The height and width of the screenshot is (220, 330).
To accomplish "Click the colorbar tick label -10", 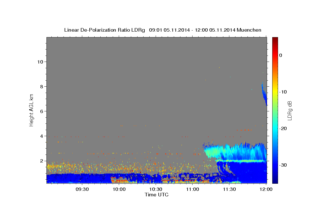I will (x=283, y=92).
